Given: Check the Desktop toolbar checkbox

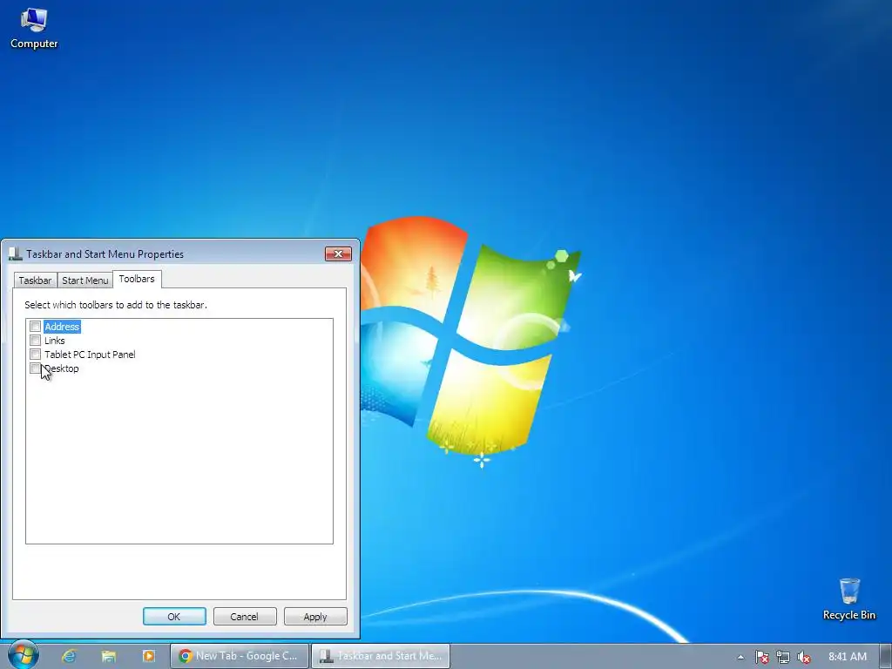Looking at the screenshot, I should [35, 368].
